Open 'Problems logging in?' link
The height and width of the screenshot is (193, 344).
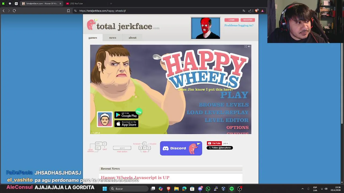pos(239,25)
